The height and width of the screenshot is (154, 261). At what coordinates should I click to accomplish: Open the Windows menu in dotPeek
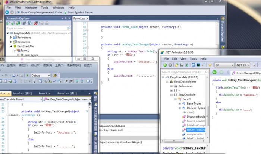pyautogui.click(x=58, y=8)
